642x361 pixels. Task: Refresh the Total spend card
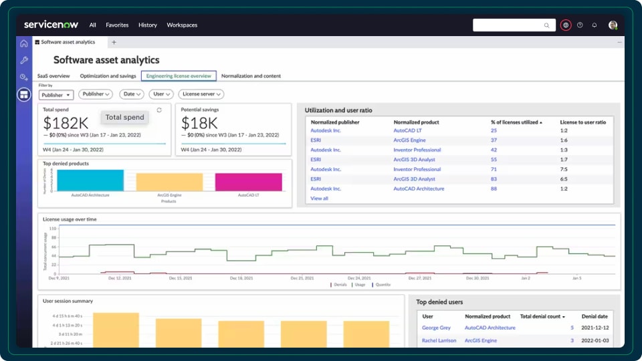[159, 110]
